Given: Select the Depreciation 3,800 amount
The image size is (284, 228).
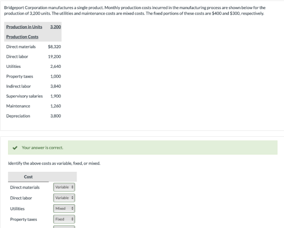Looking at the screenshot, I should point(56,116).
